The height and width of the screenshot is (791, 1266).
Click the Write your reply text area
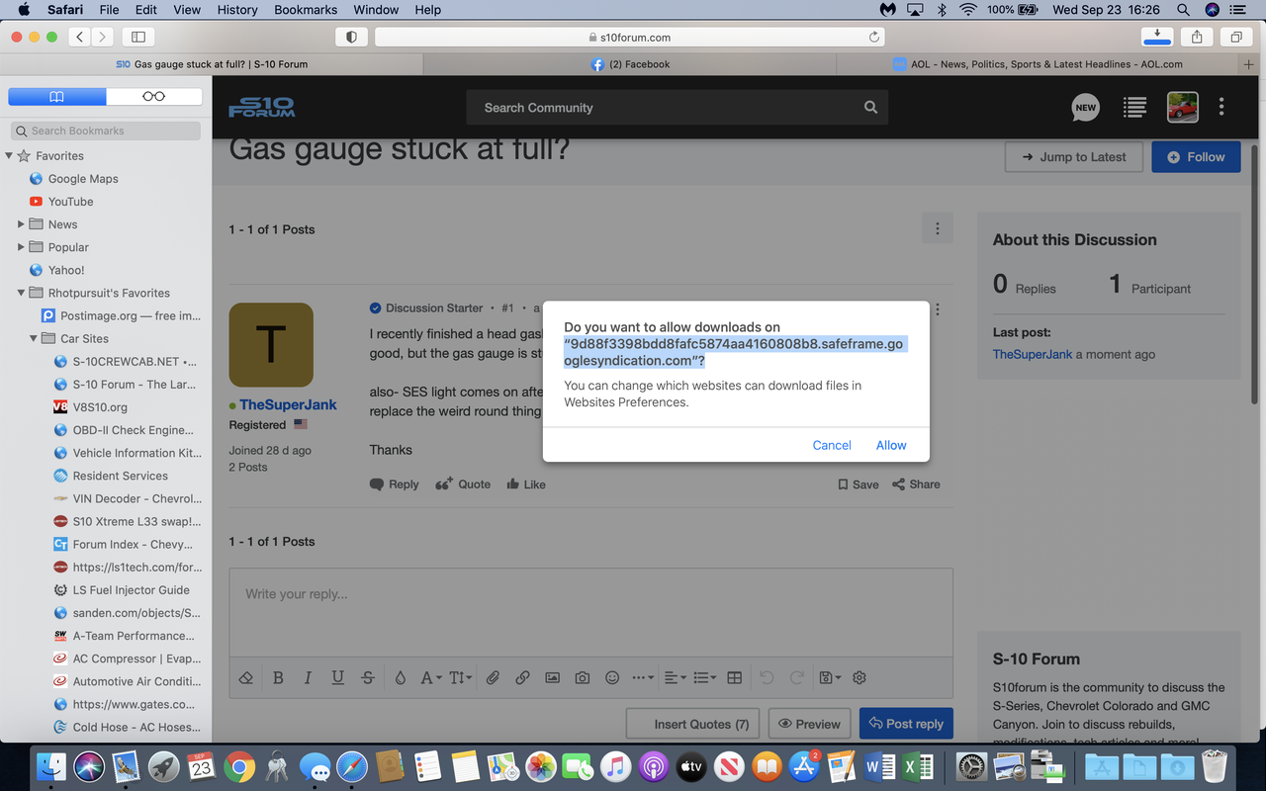click(x=591, y=612)
